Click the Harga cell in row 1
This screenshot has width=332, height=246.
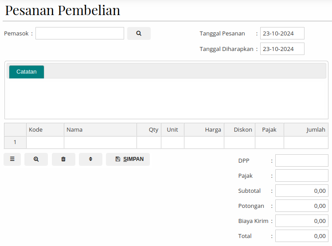pos(204,142)
